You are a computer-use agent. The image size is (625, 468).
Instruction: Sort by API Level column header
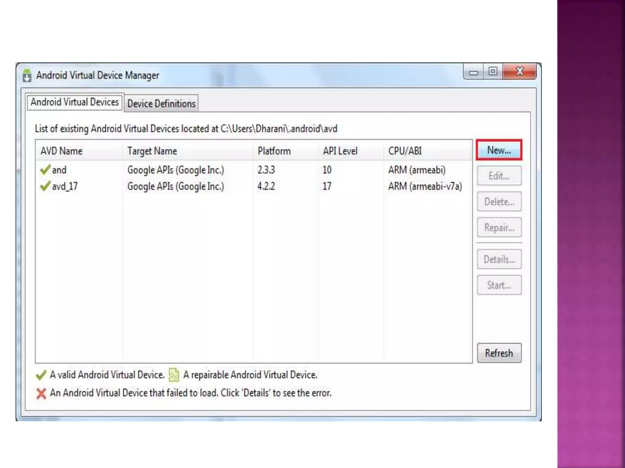340,151
